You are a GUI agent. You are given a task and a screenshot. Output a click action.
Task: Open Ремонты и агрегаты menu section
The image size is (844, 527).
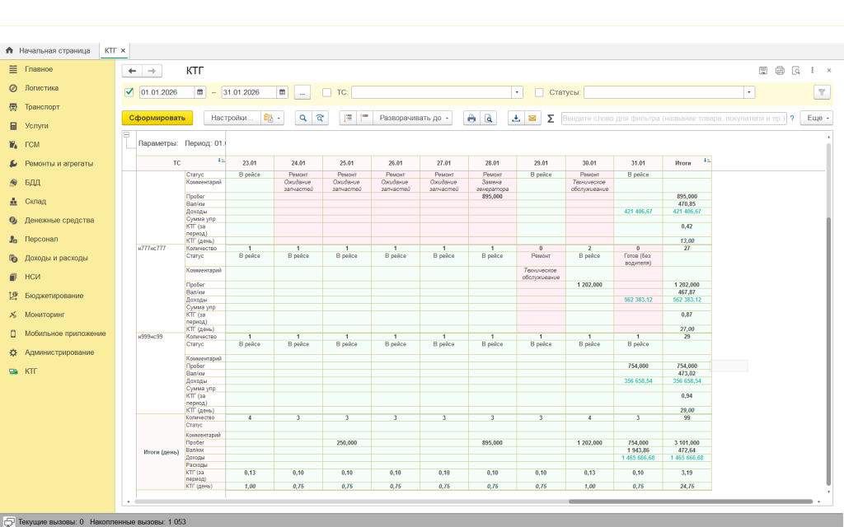click(59, 164)
